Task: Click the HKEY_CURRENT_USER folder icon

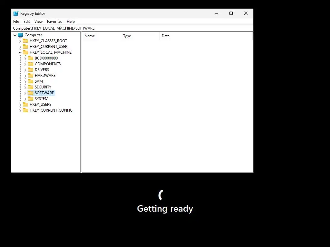Action: (25, 47)
